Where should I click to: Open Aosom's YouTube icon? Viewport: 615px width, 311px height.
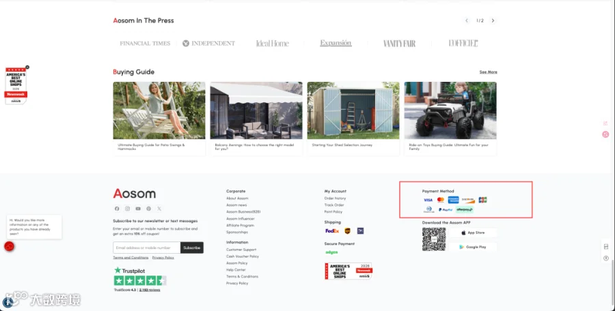click(138, 209)
